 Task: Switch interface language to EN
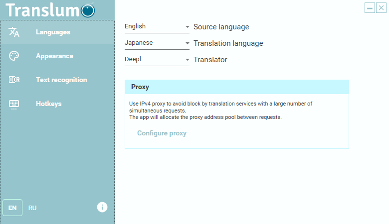(x=12, y=208)
